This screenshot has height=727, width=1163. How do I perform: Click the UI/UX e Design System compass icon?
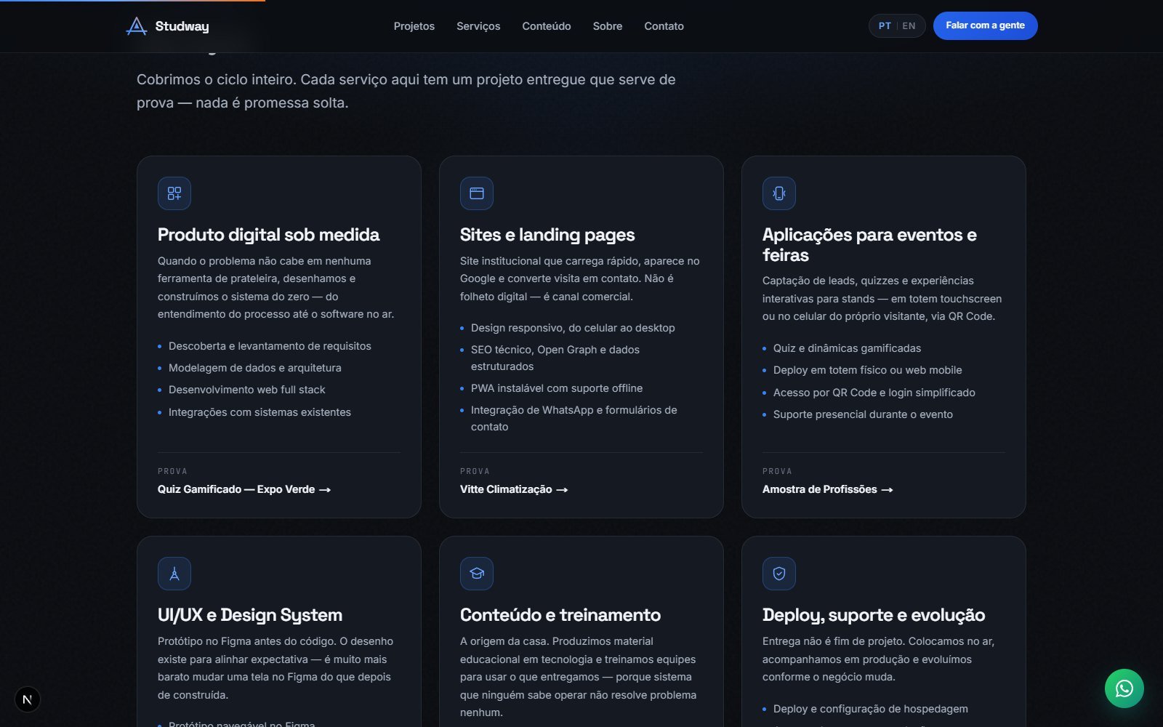[x=174, y=574]
